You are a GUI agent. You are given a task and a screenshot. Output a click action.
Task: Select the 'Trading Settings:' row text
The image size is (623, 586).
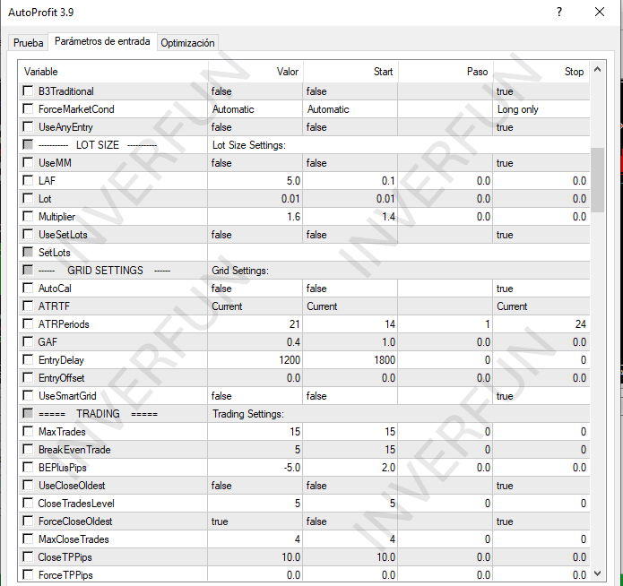tap(248, 414)
